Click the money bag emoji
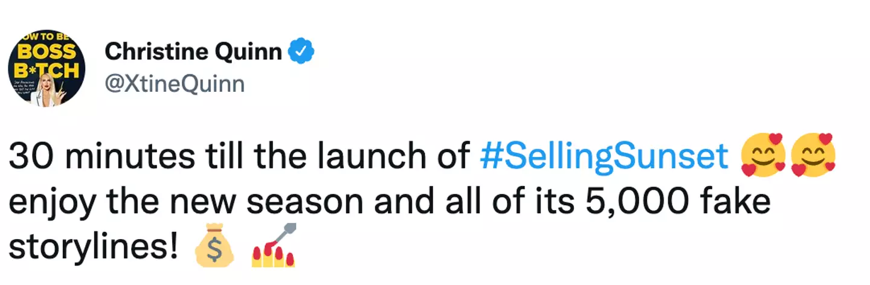870x285 pixels. (213, 249)
